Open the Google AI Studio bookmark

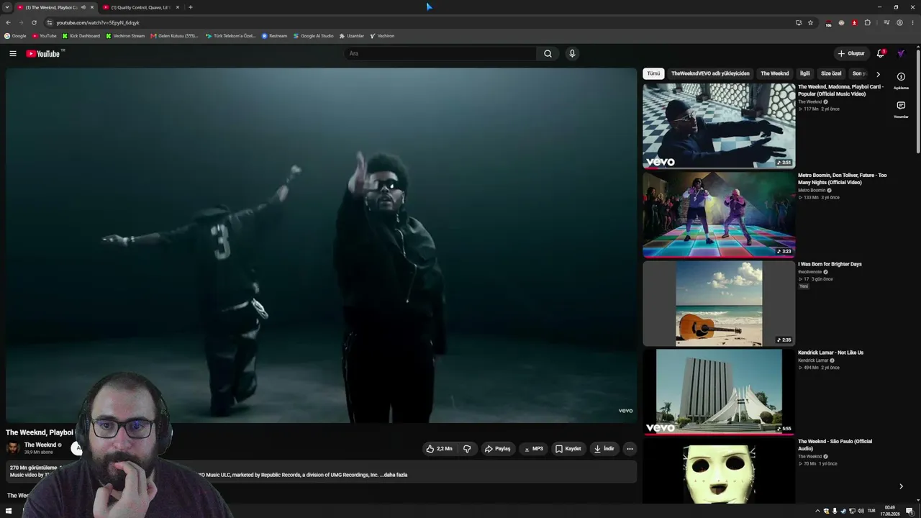(x=313, y=36)
